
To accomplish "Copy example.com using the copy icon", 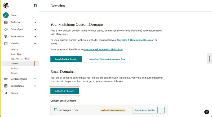I will pos(56,110).
